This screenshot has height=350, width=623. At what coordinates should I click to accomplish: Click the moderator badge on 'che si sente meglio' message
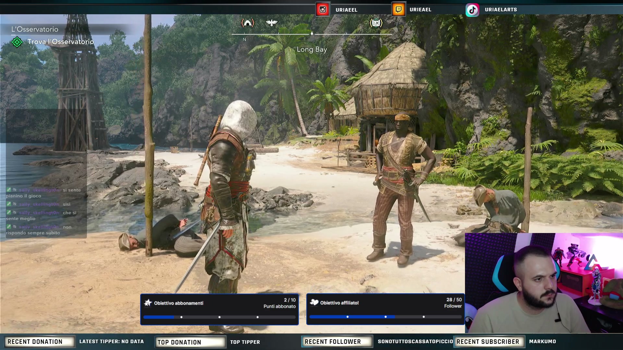[9, 213]
